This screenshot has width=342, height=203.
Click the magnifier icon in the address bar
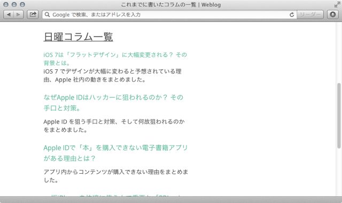tap(47, 14)
